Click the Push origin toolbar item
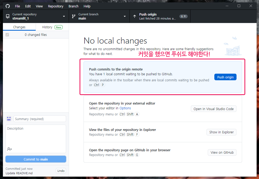The height and width of the screenshot is (179, 259). (160, 16)
